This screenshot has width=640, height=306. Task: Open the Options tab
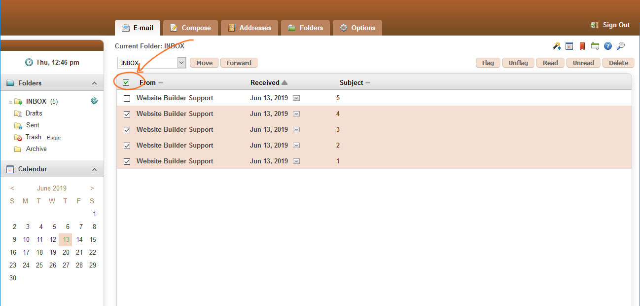(357, 28)
